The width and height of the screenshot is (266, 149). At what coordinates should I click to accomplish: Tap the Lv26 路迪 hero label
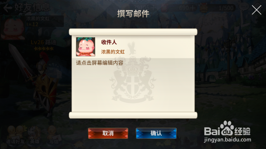point(43,42)
